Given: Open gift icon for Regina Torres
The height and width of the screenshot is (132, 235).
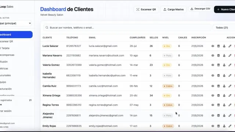Looking at the screenshot, I should (218, 105).
